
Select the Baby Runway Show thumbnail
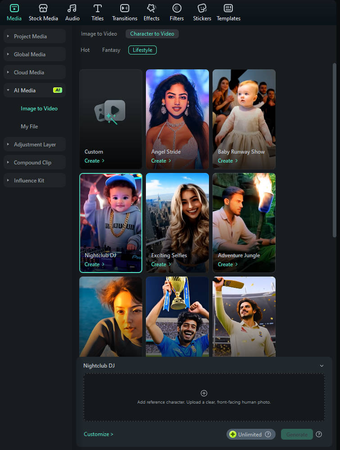244,119
